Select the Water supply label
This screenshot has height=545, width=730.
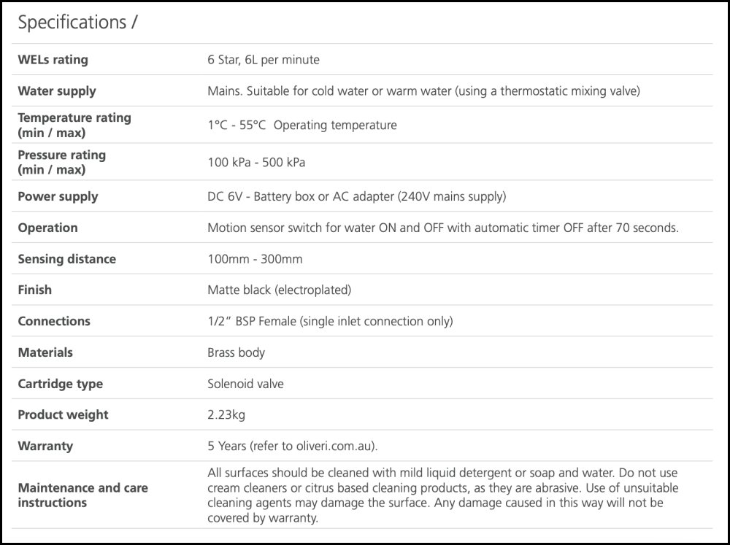pos(57,91)
